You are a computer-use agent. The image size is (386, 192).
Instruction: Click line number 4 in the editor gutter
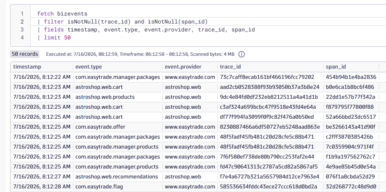[22, 38]
